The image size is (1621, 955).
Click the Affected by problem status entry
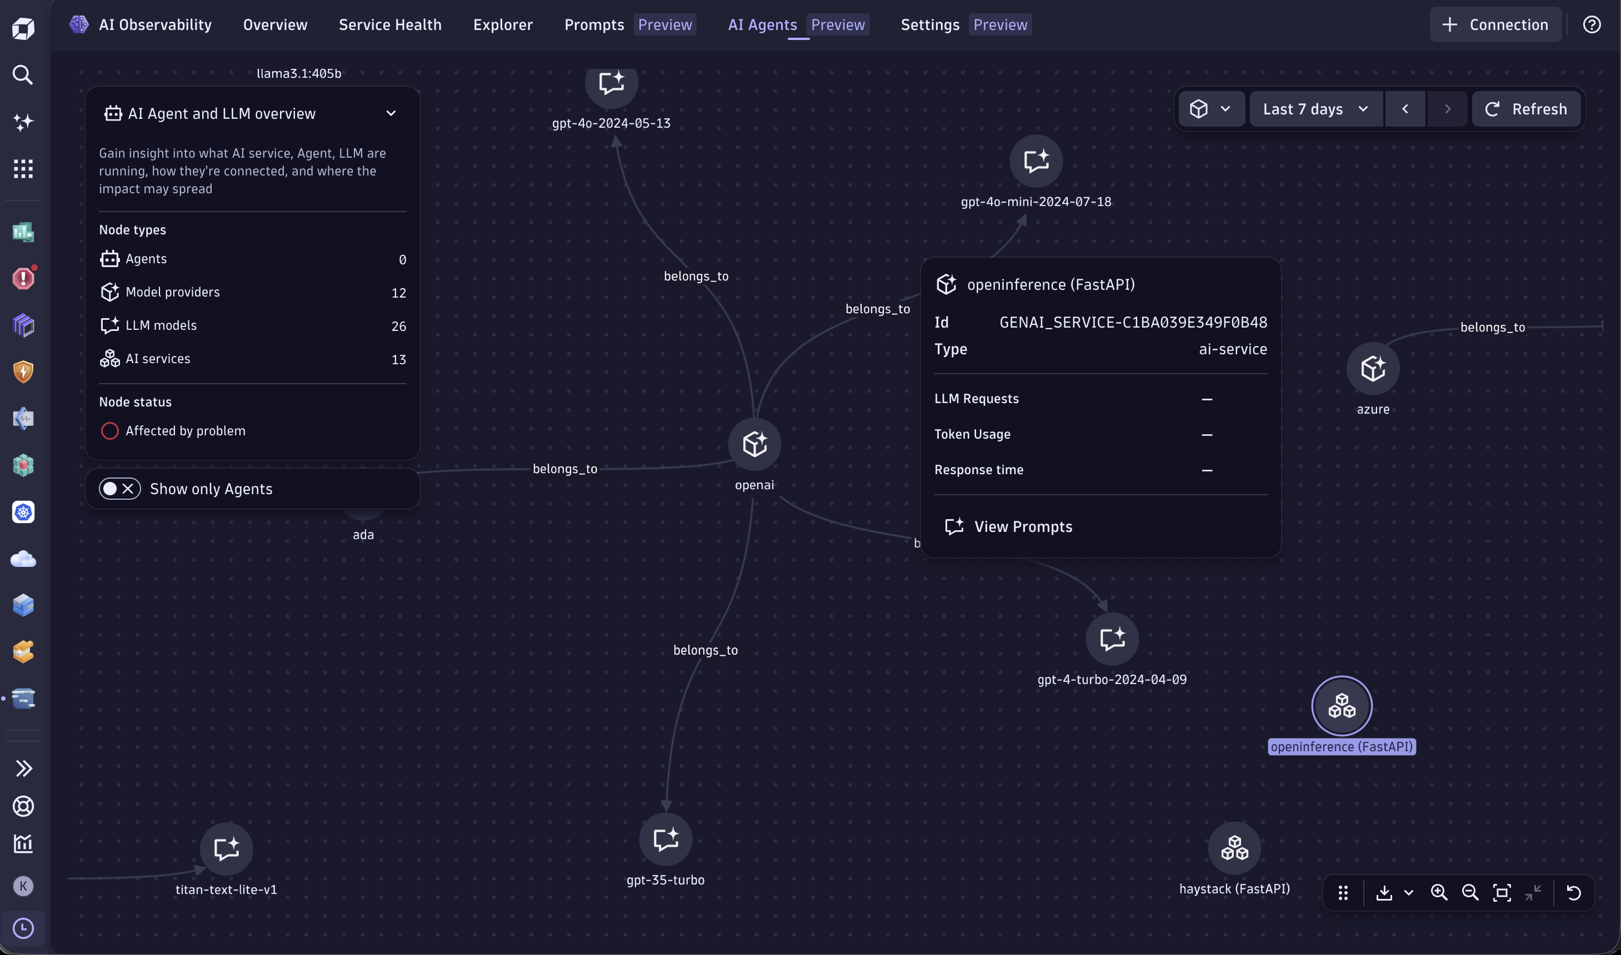(x=173, y=430)
